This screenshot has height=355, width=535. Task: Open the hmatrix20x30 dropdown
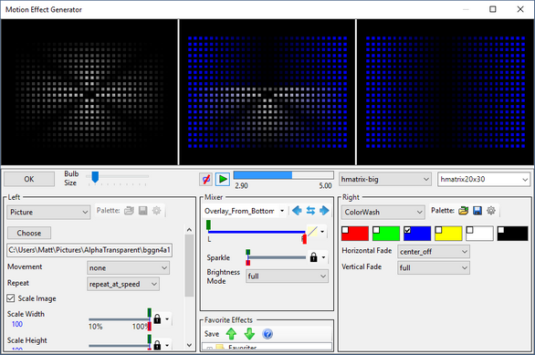click(x=484, y=180)
